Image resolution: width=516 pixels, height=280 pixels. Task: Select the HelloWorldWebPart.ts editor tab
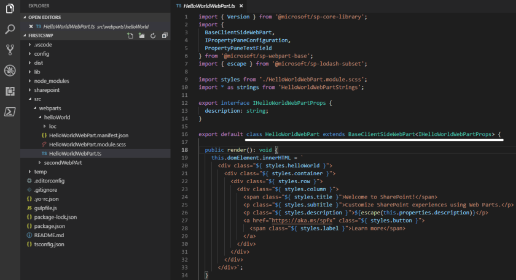tap(211, 5)
